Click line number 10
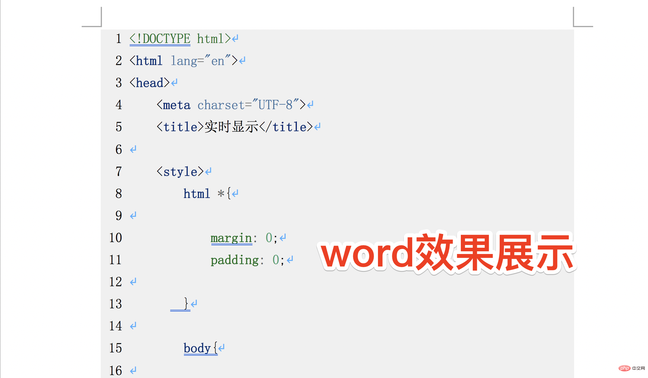The height and width of the screenshot is (378, 648). tap(115, 238)
